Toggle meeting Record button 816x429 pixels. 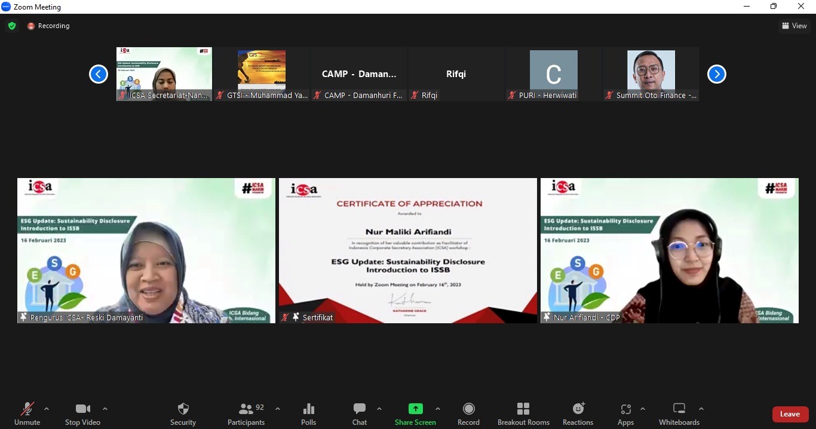click(468, 413)
